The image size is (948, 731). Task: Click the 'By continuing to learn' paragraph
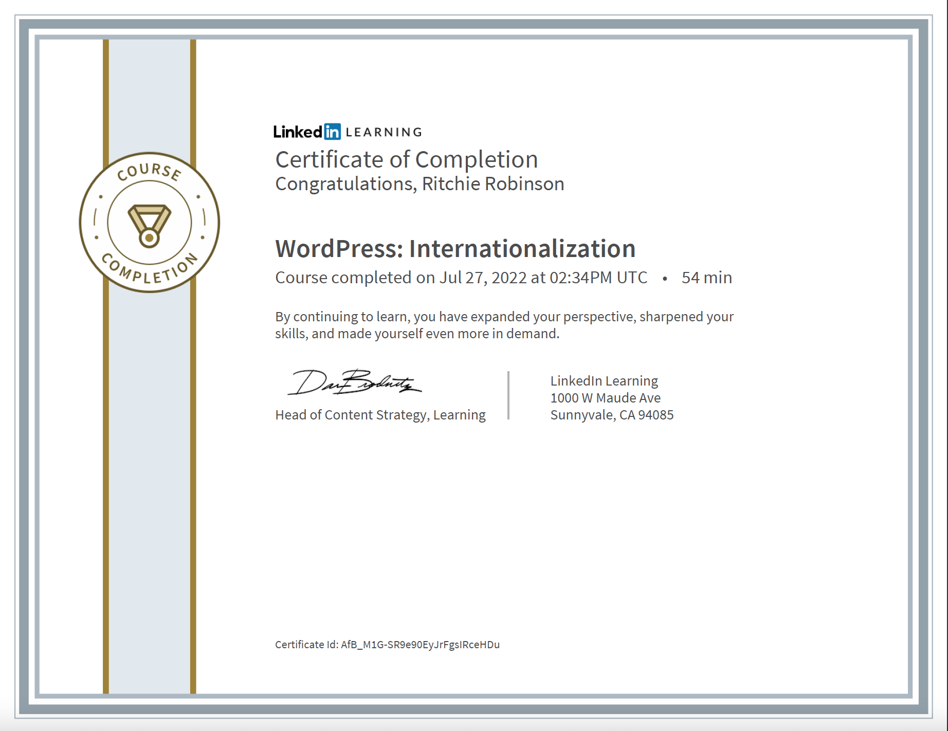[504, 325]
